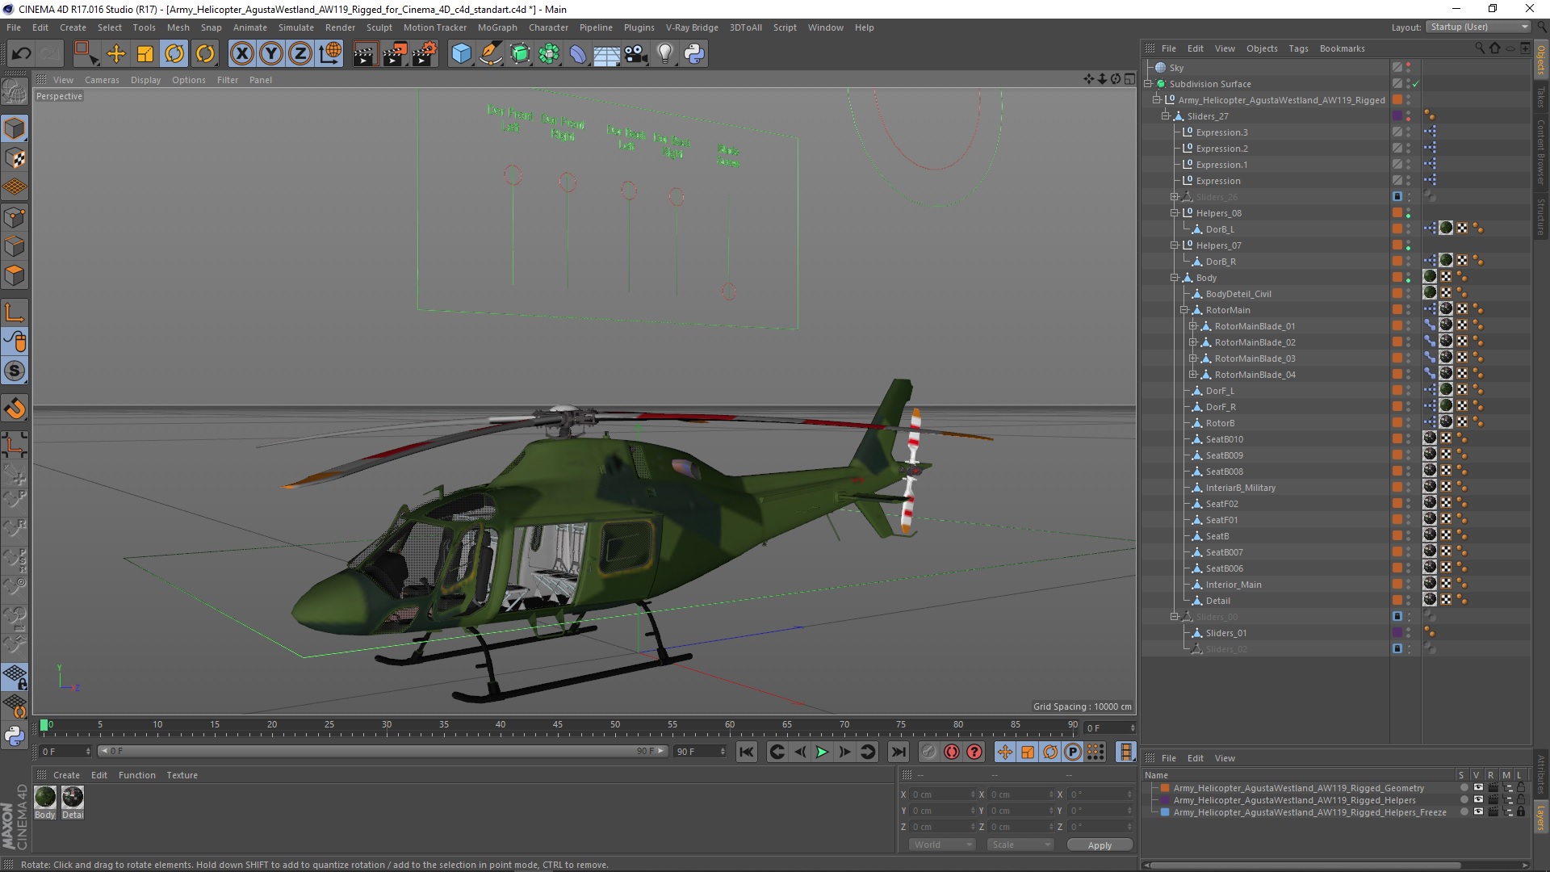
Task: Expand RotorMainBlade_01
Action: point(1193,326)
